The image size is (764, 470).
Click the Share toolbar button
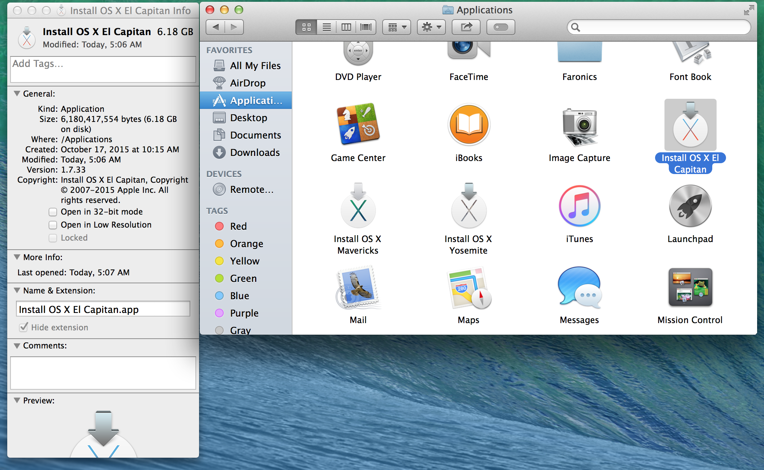coord(466,27)
